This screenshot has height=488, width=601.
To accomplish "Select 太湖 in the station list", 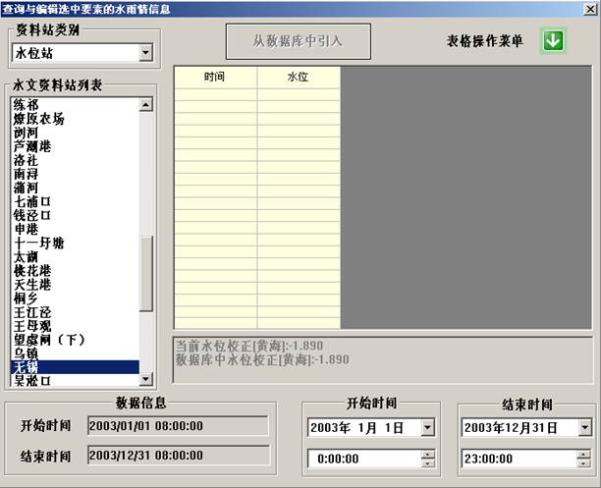I will [27, 256].
